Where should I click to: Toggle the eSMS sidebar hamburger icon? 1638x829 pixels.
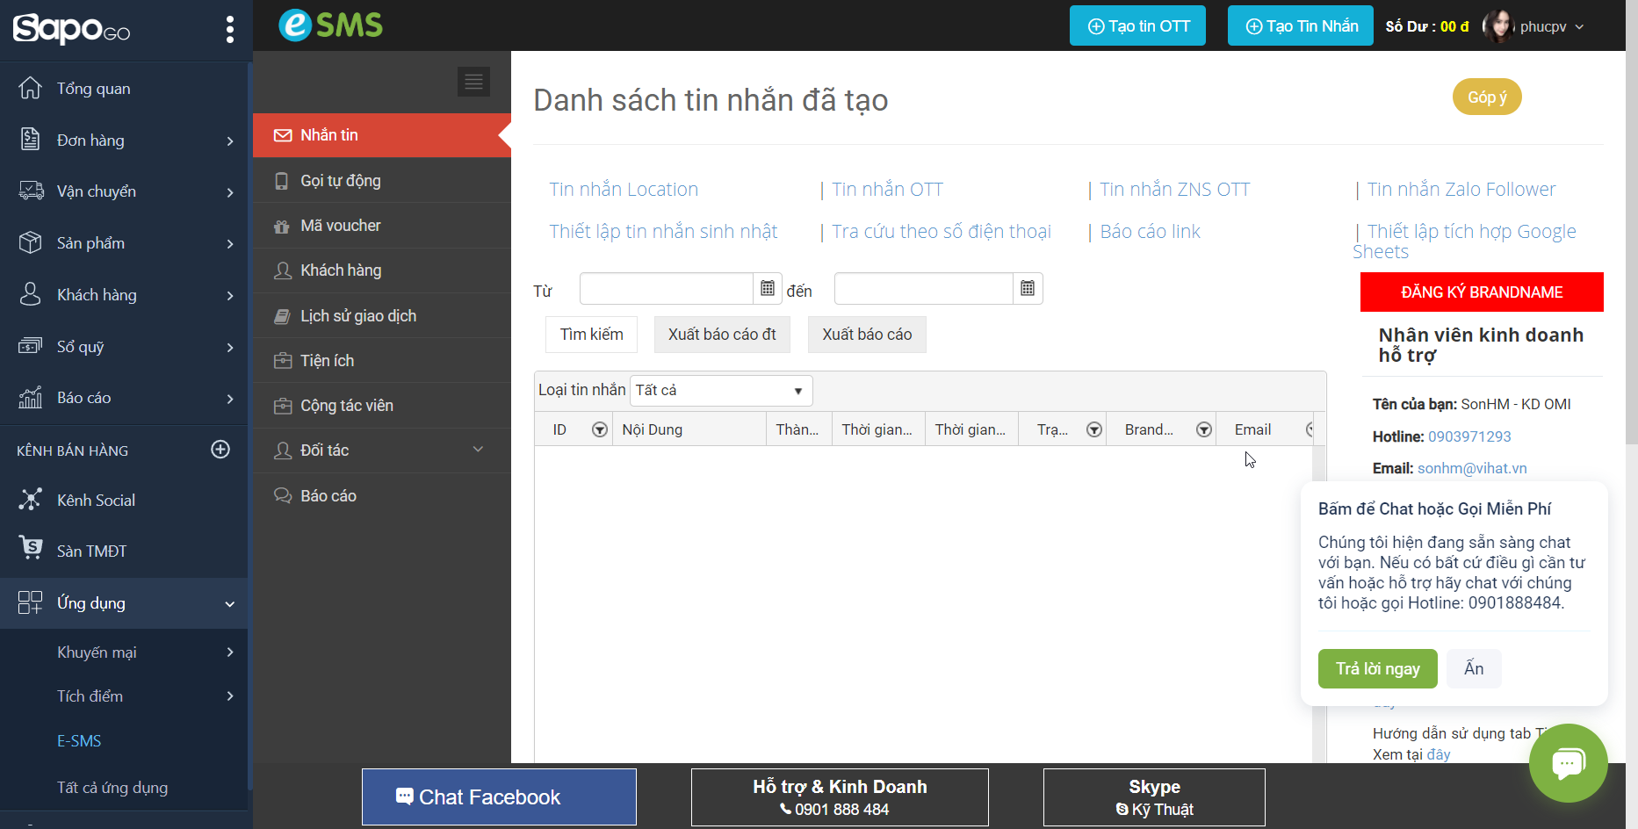[x=473, y=82]
